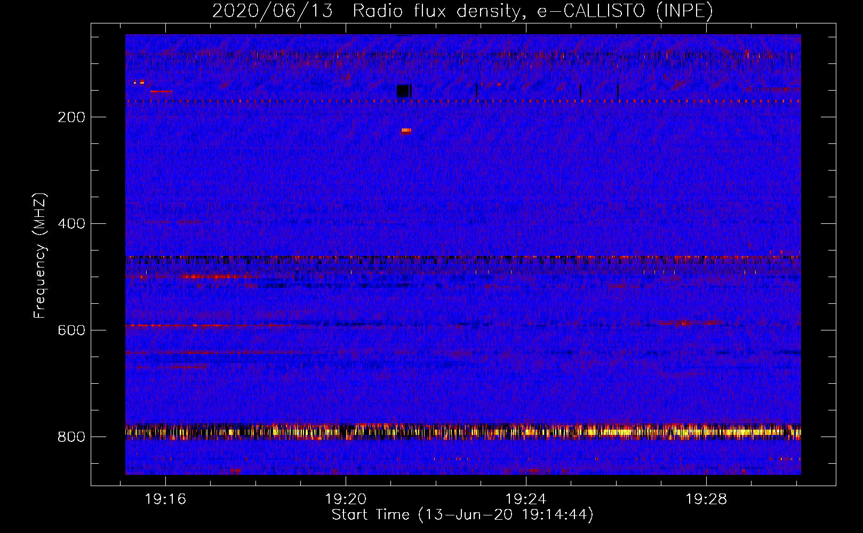Screen dimensions: 863x533
Task: Click the 'Frequency (MHZ)' axis label
Action: 40,256
